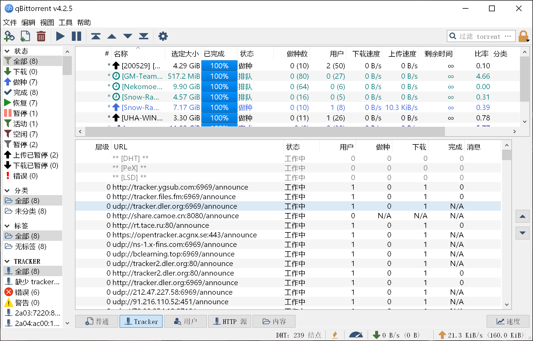Viewport: 533px width, 341px height.
Task: Collapse the 分类 filter section
Action: (x=7, y=191)
